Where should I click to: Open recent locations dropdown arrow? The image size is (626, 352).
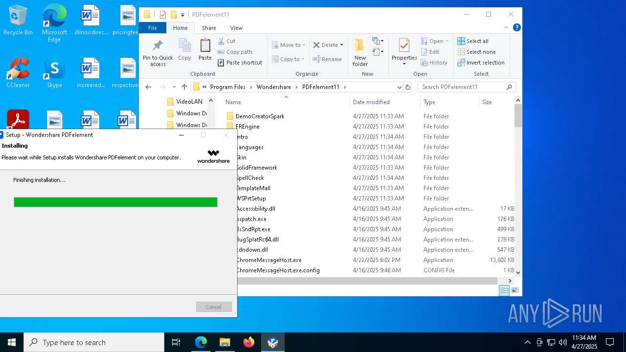(174, 87)
